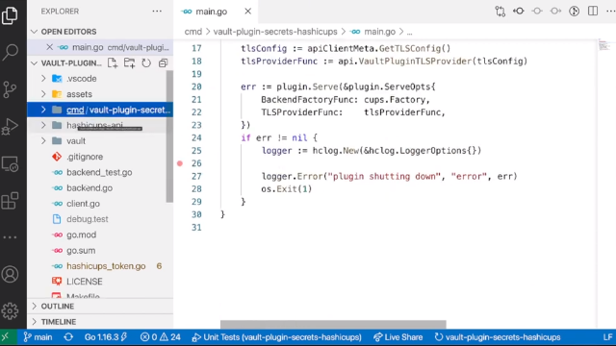Screen dimensions: 616x346
Task: Change LF end of line setting
Action: pos(607,337)
